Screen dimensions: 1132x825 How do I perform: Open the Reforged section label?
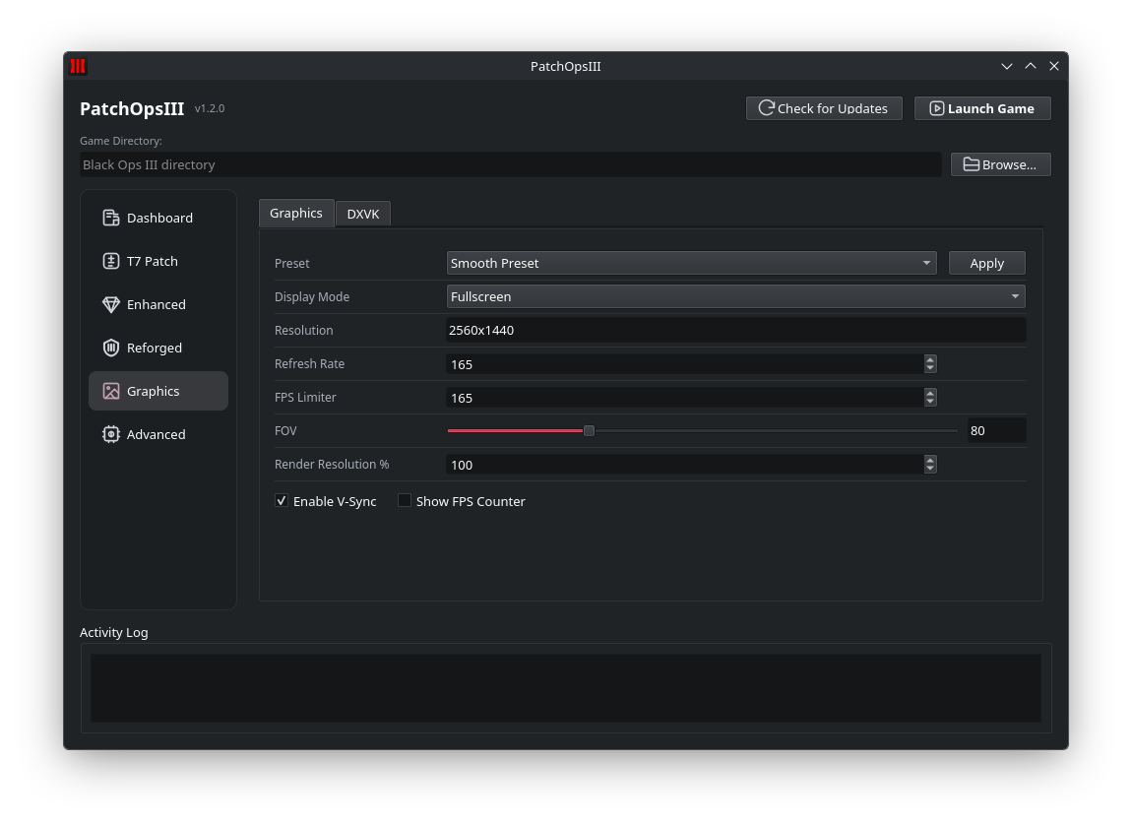[x=155, y=348]
